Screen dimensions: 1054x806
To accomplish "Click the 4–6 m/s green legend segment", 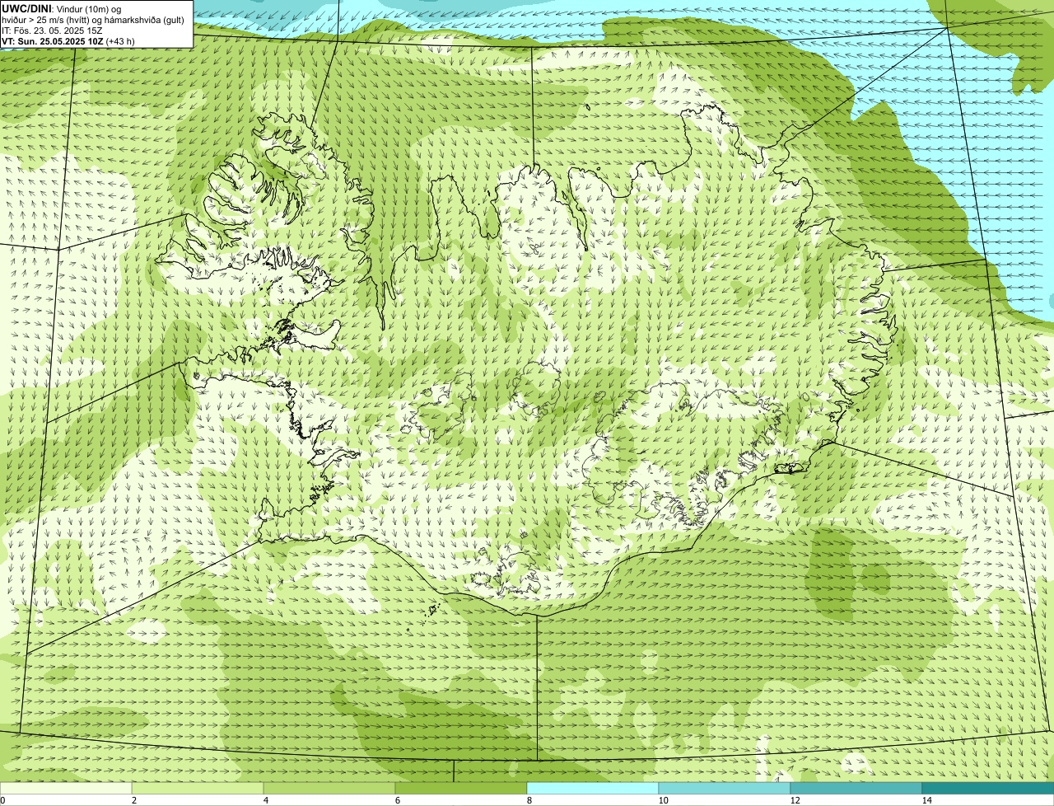I will pyautogui.click(x=329, y=788).
